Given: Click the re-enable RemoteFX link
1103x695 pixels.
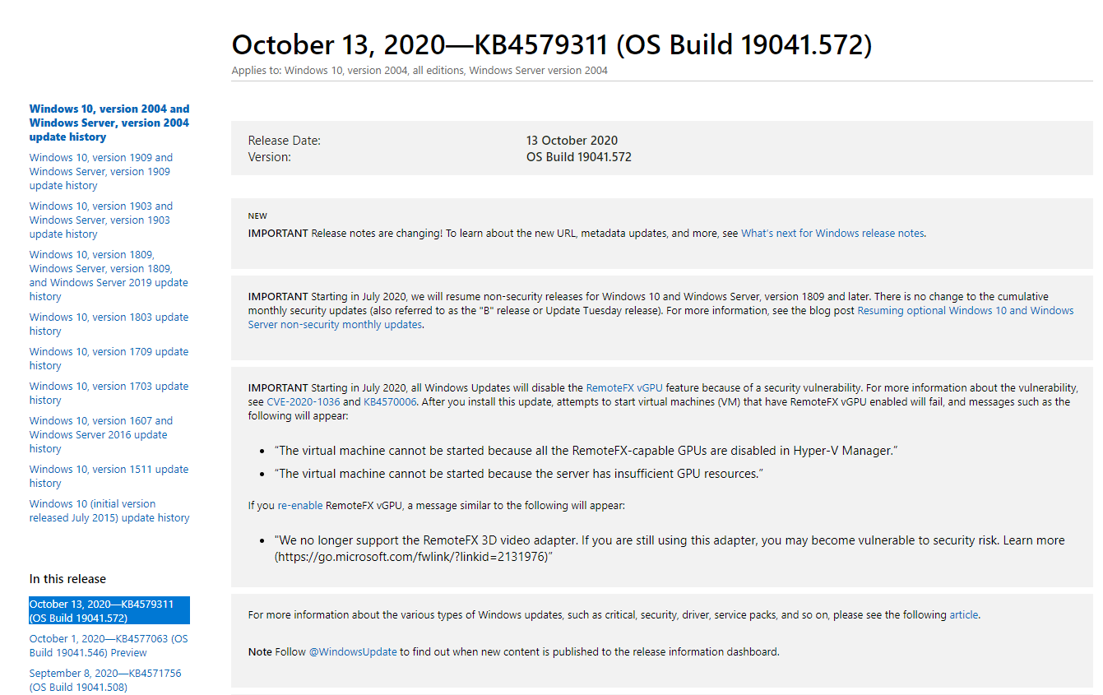Looking at the screenshot, I should (x=300, y=506).
